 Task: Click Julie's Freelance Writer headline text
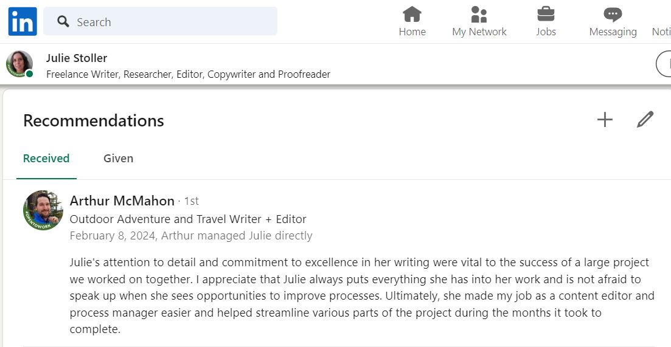tap(189, 74)
